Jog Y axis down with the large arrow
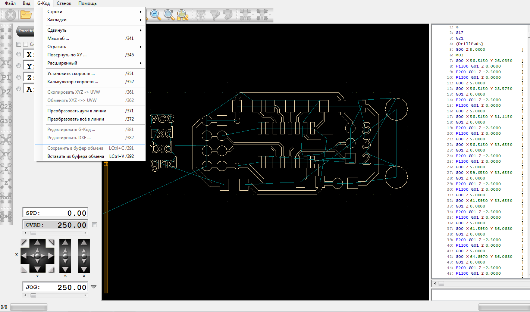 [x=37, y=269]
